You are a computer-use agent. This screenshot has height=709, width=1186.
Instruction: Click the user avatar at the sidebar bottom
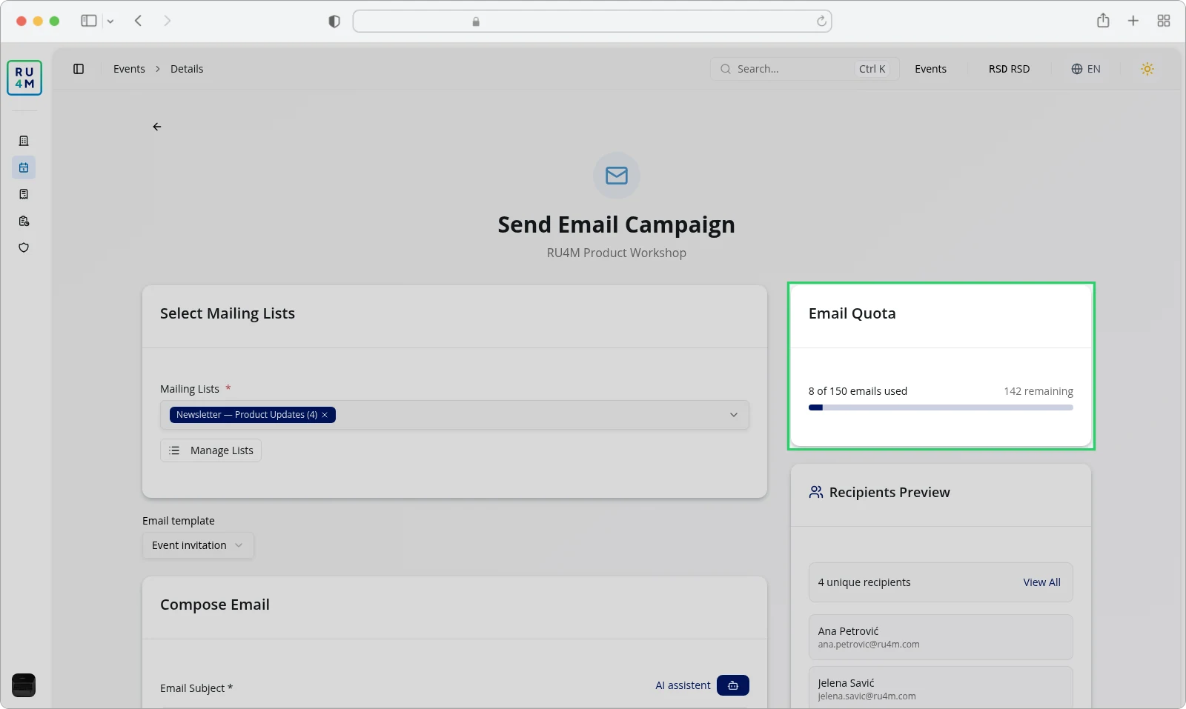tap(24, 685)
